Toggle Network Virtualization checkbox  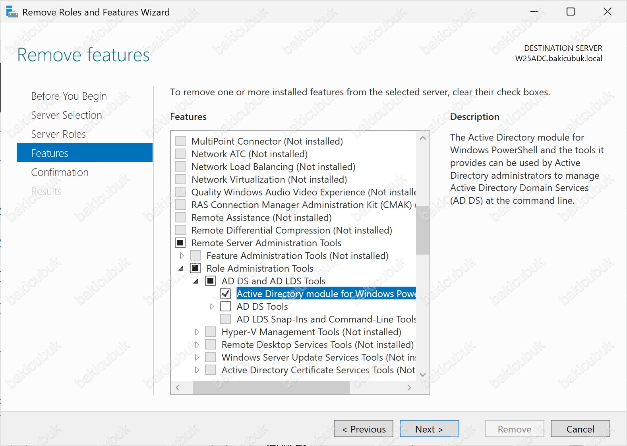coord(180,180)
